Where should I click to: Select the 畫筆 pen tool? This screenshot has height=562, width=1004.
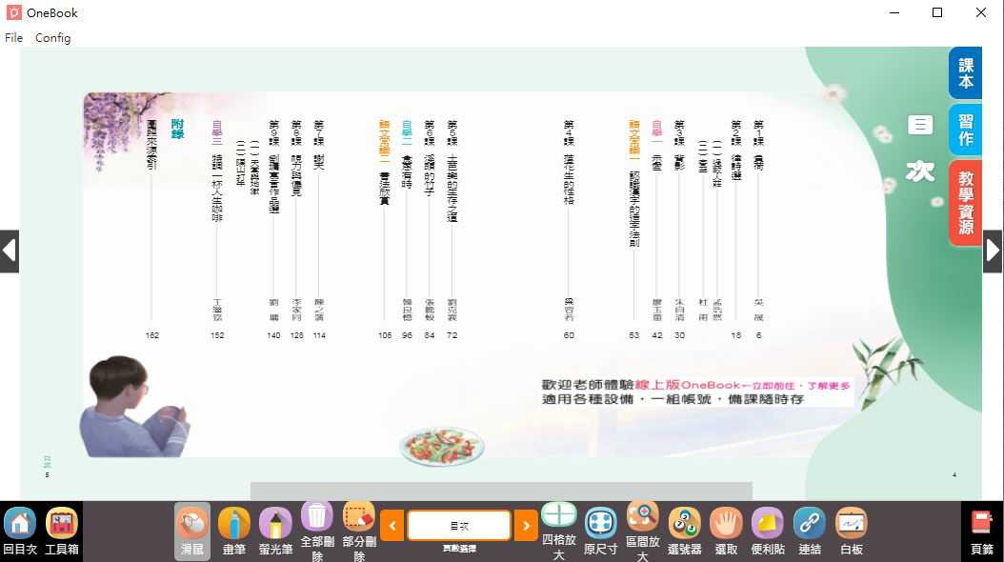click(x=233, y=532)
